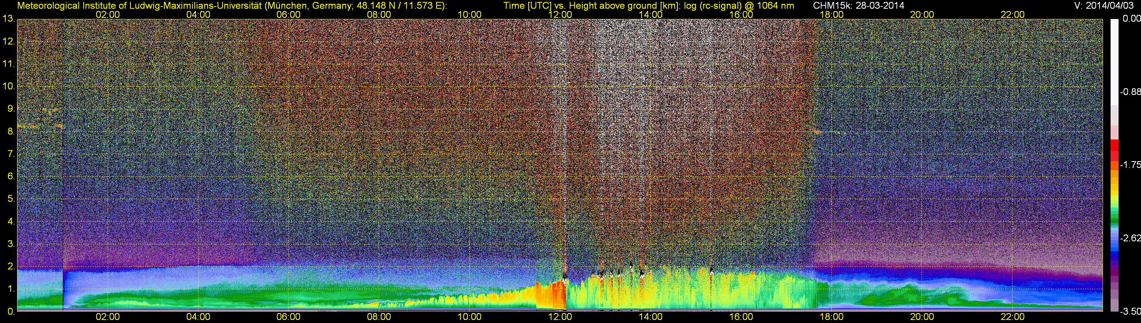Click the orange cloud echo near 8 km after 18:00
The image size is (1141, 323).
tap(817, 131)
